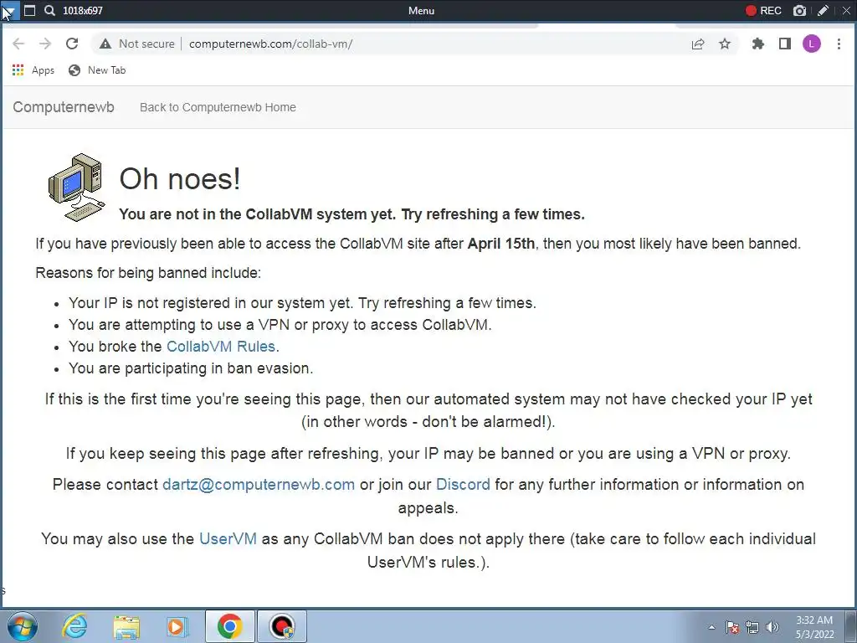This screenshot has height=643, width=857.
Task: Click the window frame icon in recorder bar
Action: coord(30,10)
